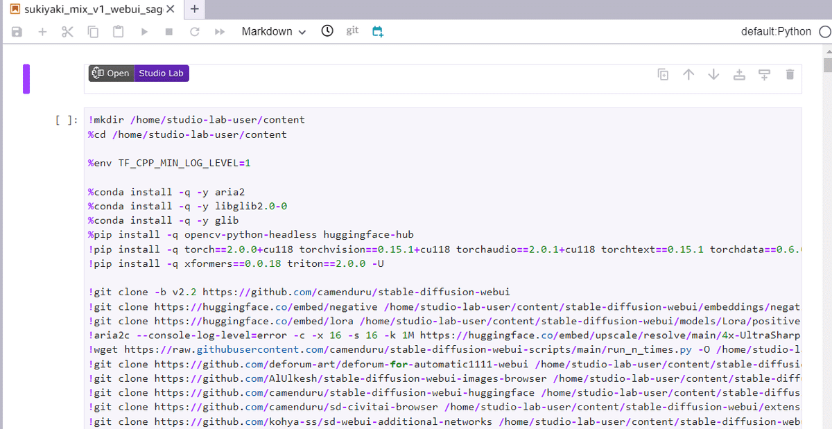
Task: Click the '!git clone -b v2.2' code line
Action: [x=299, y=292]
